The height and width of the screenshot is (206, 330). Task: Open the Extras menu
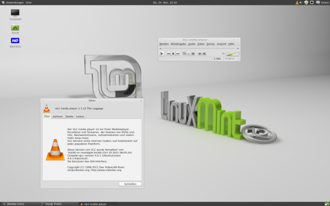click(210, 44)
